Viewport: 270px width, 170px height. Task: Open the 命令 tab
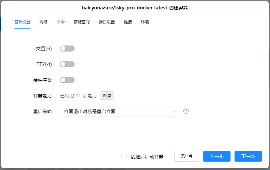tap(61, 22)
